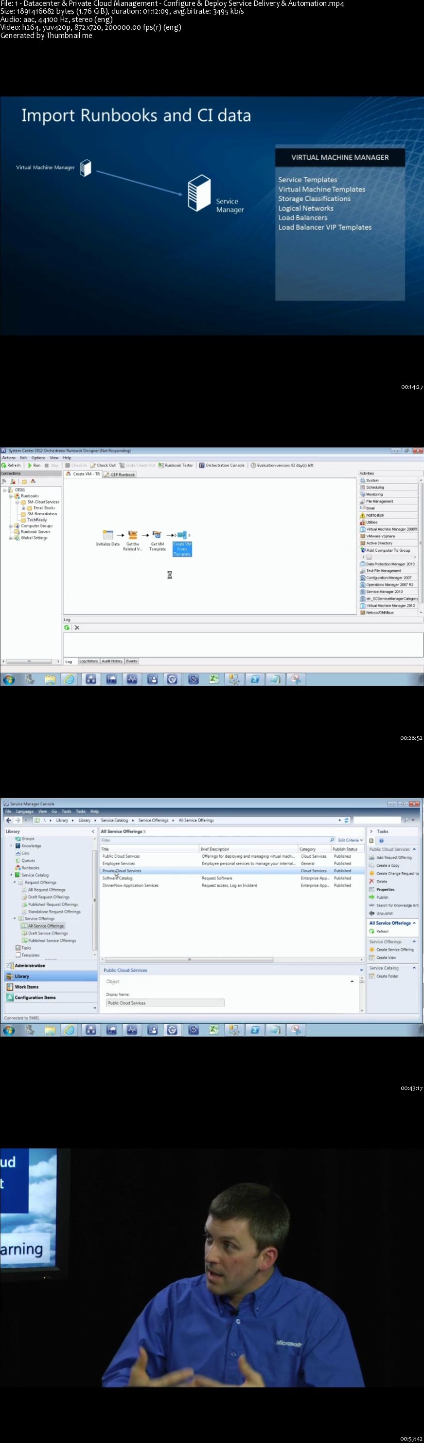The width and height of the screenshot is (424, 1443).
Task: Open the Edit Criteria dropdown
Action: click(350, 840)
